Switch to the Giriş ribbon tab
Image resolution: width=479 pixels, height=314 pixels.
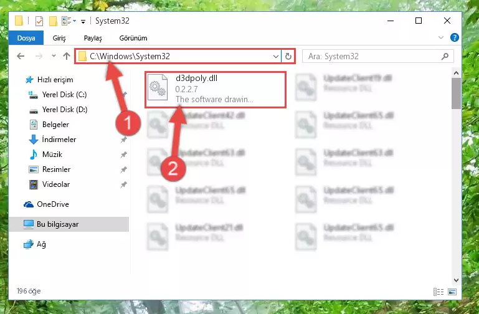click(x=59, y=38)
